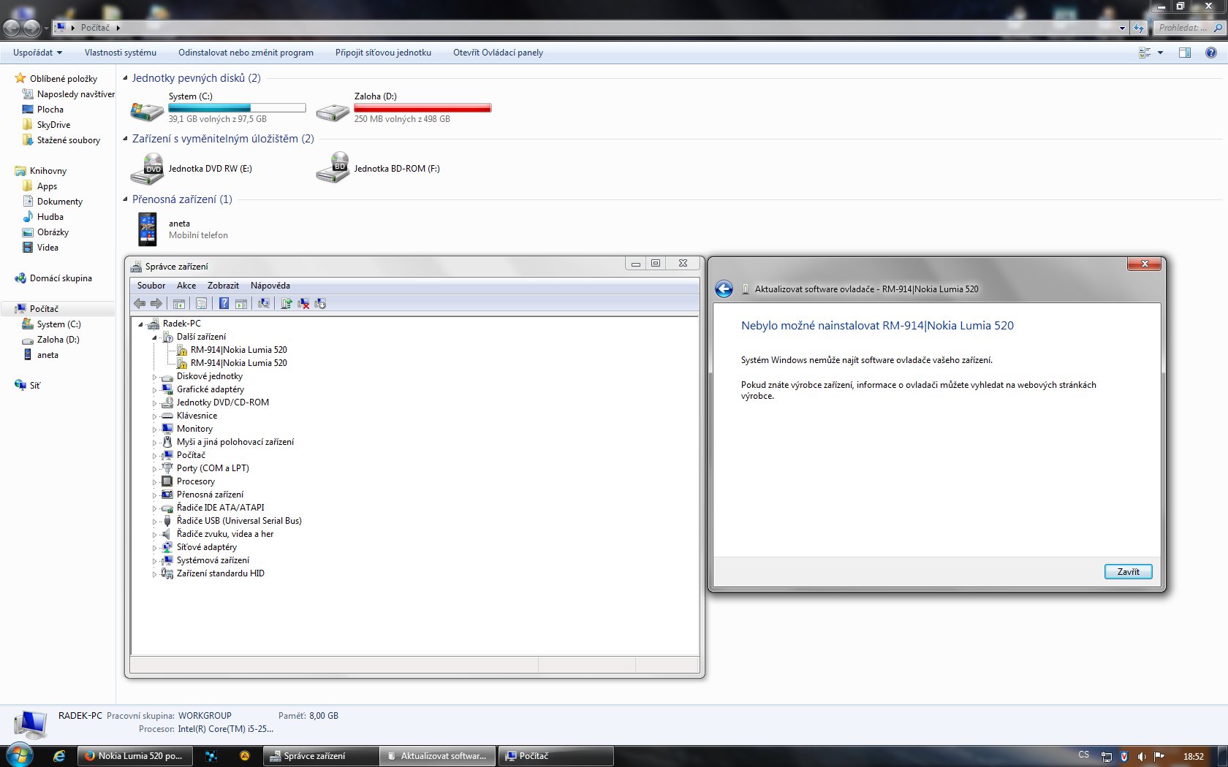Collapse the Další zařízení tree node
This screenshot has width=1228, height=767.
click(x=155, y=337)
